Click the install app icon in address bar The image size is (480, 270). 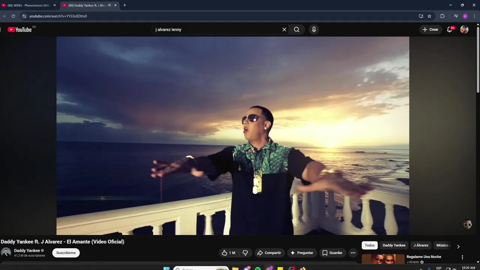coord(421,16)
